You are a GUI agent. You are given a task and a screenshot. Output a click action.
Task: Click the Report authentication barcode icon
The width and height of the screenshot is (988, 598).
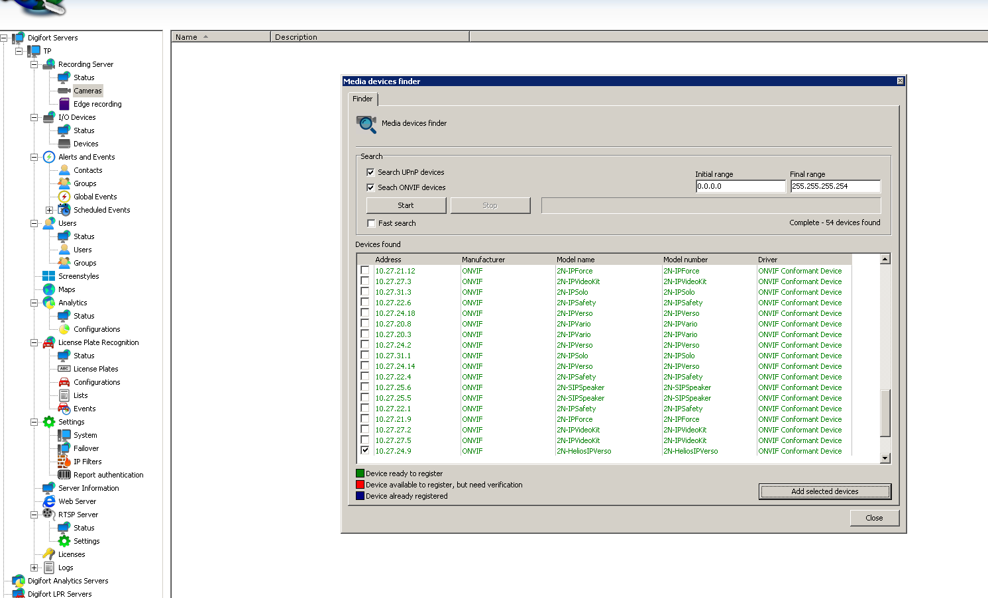[64, 475]
